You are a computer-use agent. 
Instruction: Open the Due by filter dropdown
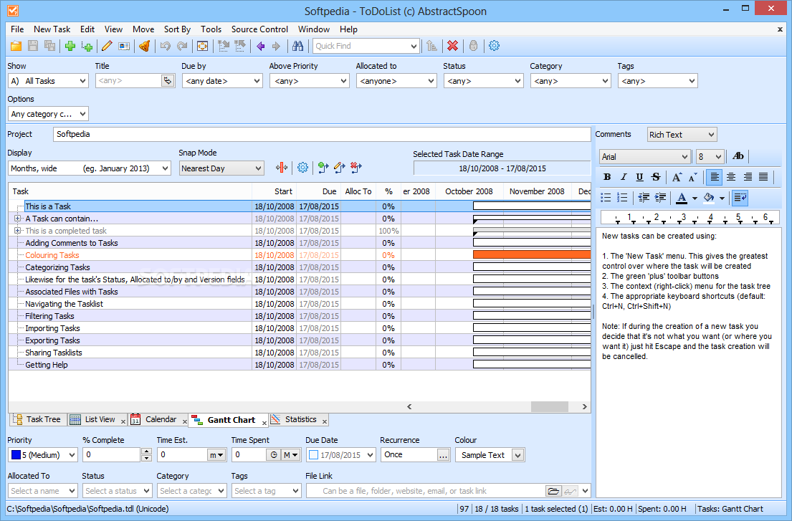(222, 81)
